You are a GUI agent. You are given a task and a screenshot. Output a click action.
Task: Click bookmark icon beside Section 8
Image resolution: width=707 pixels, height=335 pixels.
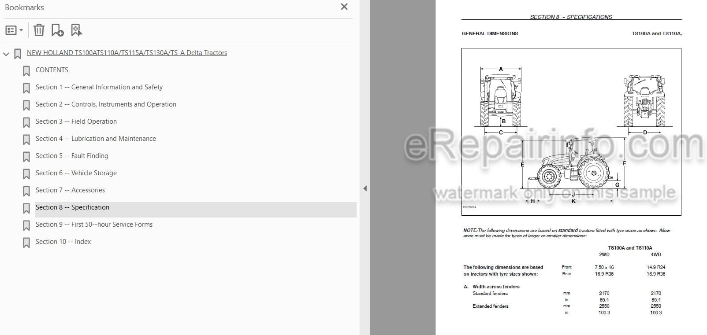pos(26,208)
